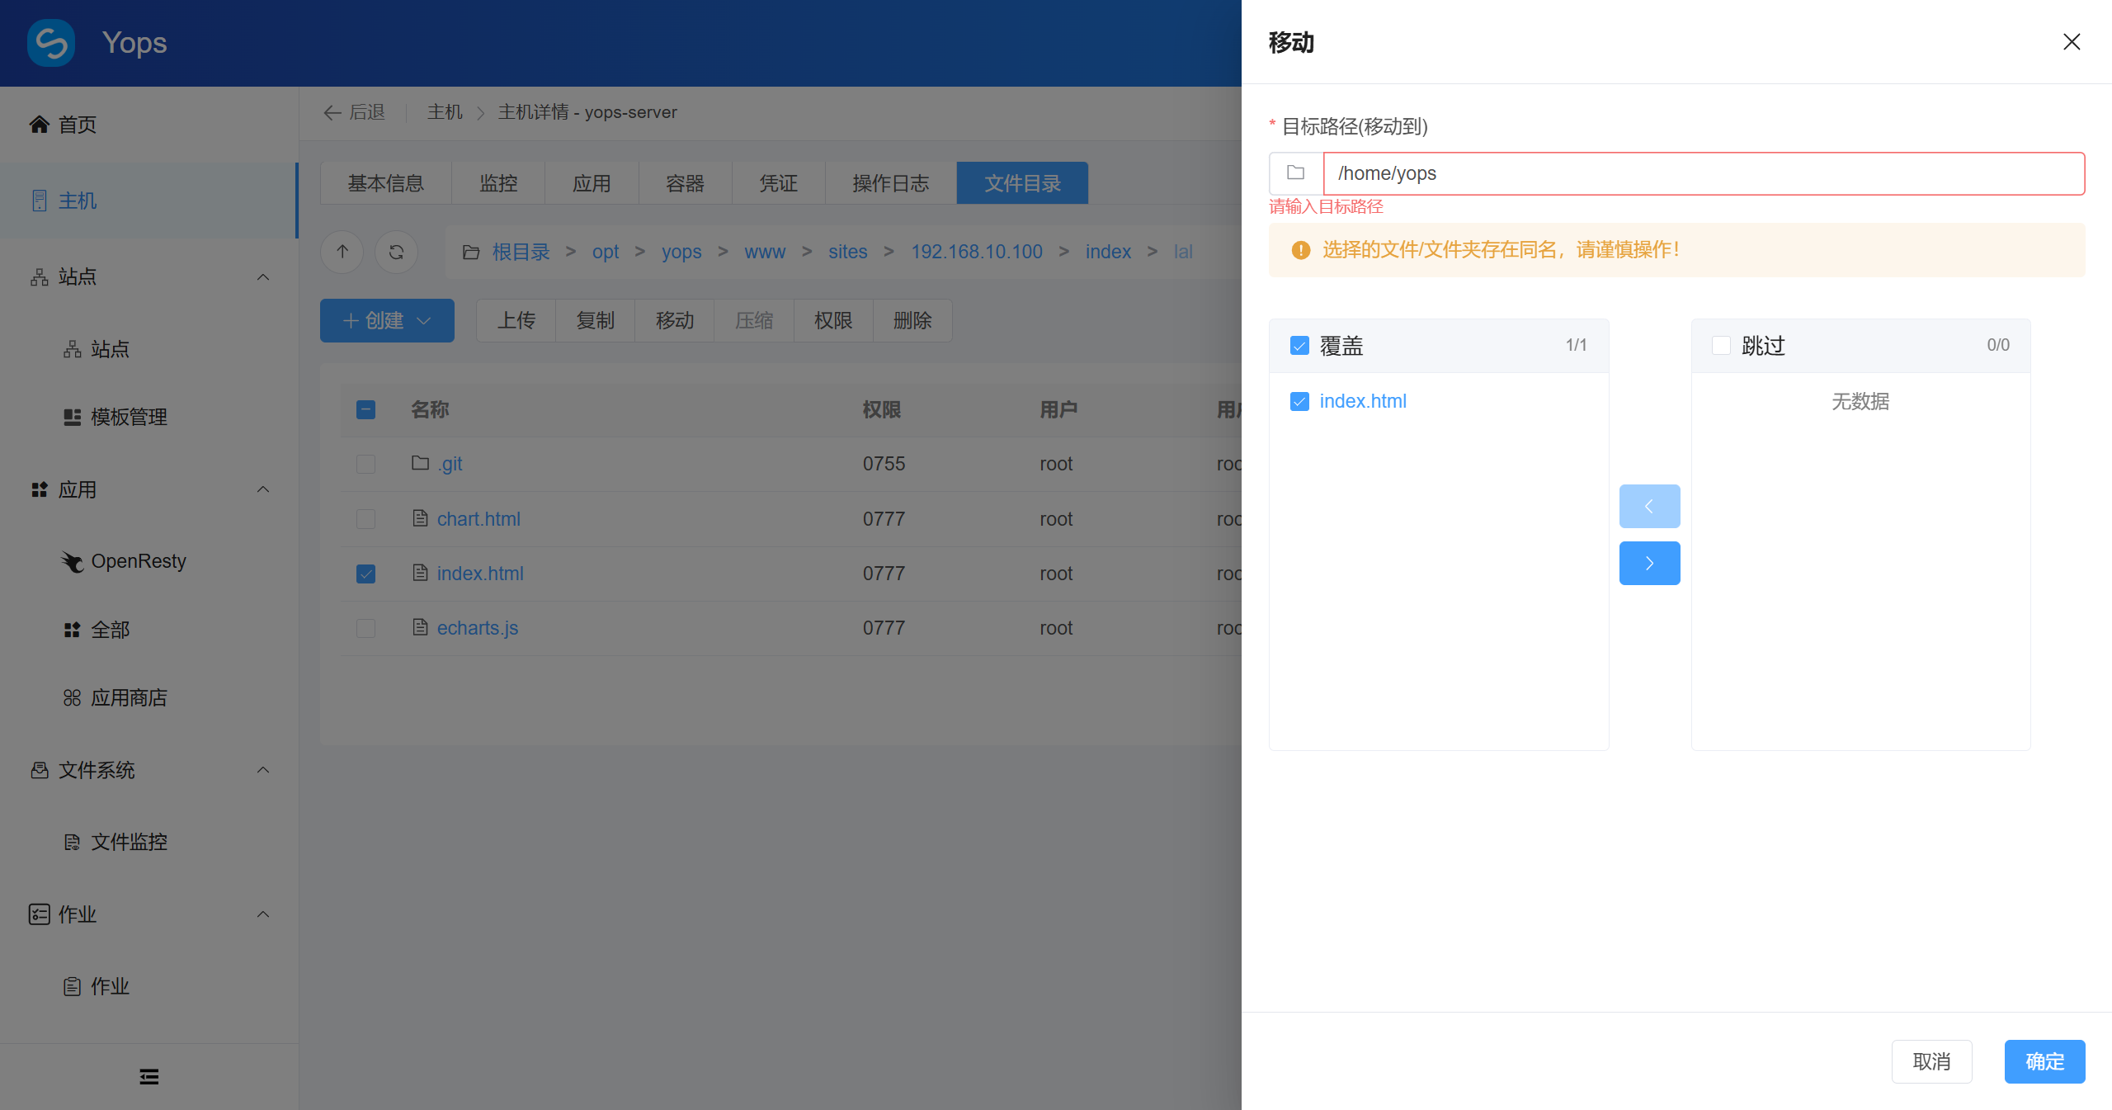This screenshot has height=1110, width=2112.
Task: Click the 取消 cancel button
Action: 1931,1061
